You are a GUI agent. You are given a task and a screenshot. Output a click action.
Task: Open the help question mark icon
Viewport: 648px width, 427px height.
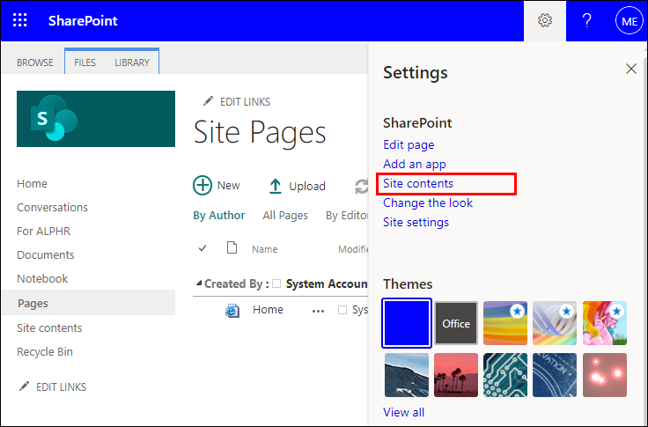tap(587, 20)
